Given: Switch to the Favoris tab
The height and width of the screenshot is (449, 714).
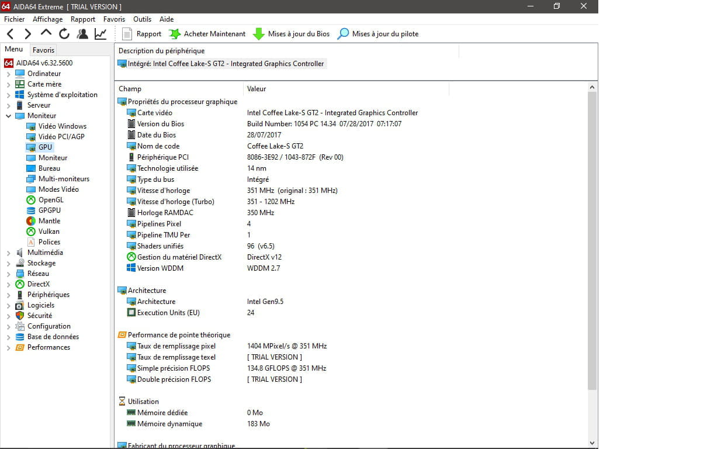Looking at the screenshot, I should tap(44, 50).
